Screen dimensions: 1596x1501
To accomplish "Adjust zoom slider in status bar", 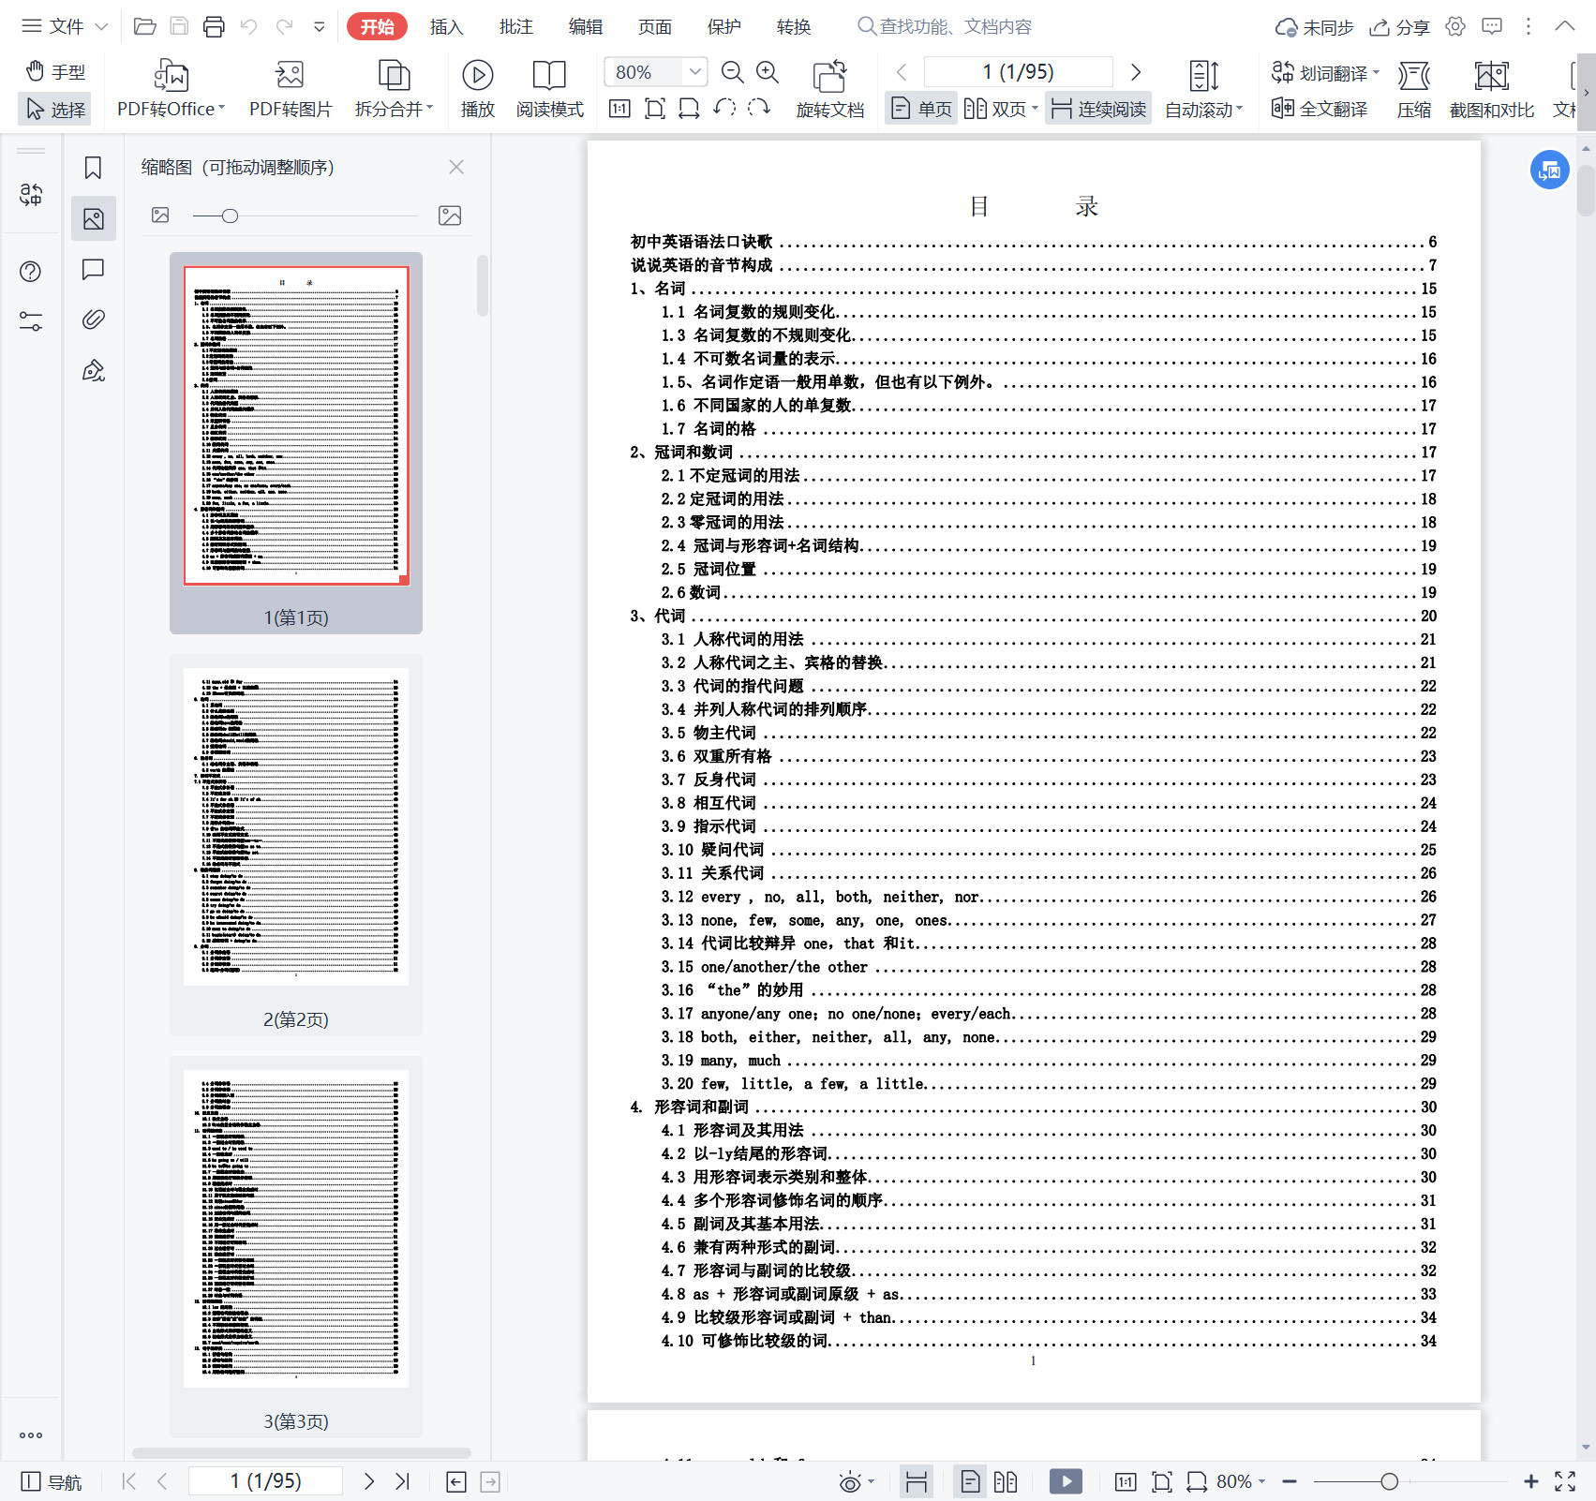I will point(1389,1481).
